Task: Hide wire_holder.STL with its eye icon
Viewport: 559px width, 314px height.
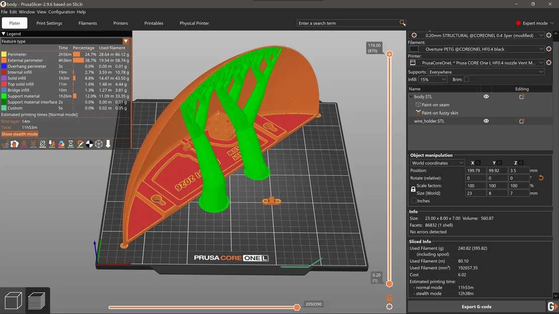Action: click(x=486, y=121)
